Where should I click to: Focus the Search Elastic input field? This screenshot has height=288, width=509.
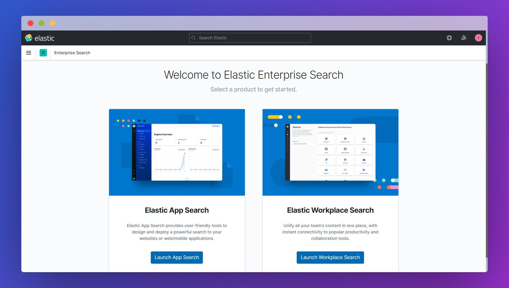[250, 38]
